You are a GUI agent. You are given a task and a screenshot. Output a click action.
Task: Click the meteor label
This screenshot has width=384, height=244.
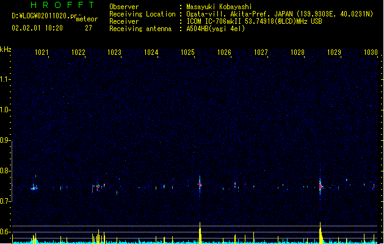pos(87,19)
